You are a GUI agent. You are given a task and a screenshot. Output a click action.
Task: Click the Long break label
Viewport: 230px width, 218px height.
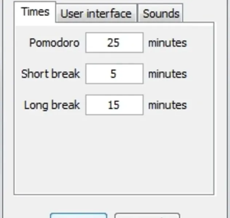[52, 105]
